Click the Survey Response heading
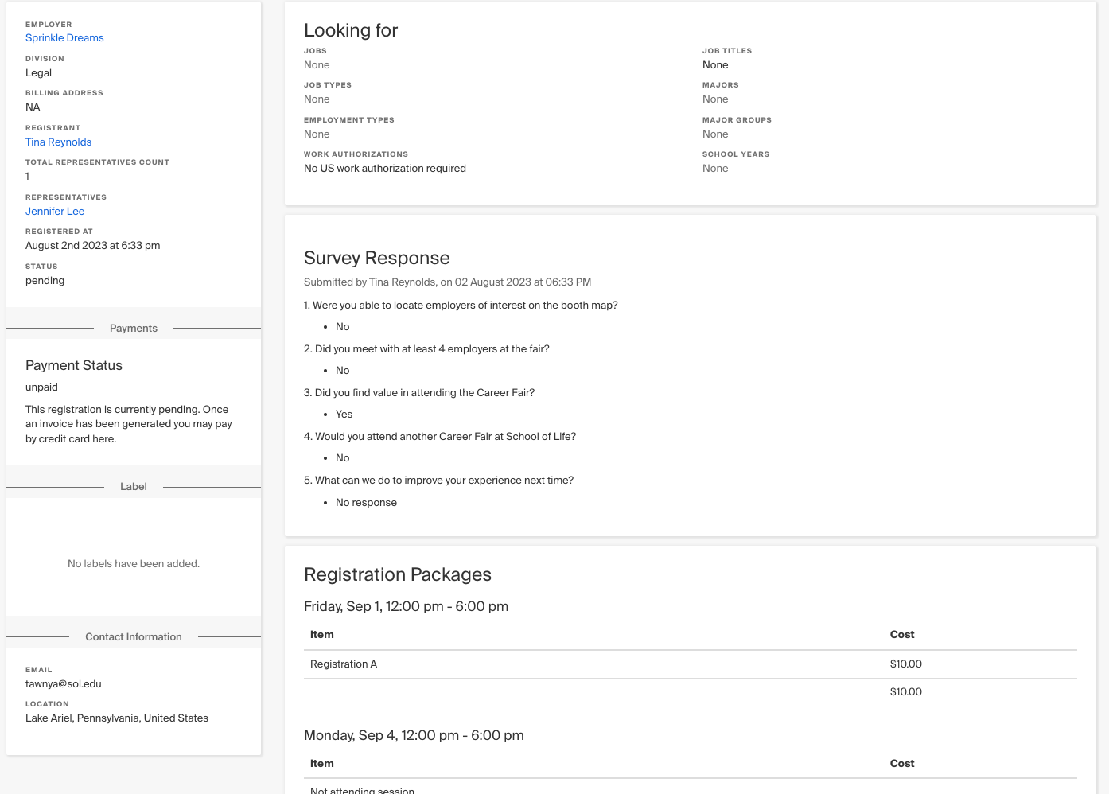1109x794 pixels. point(377,258)
